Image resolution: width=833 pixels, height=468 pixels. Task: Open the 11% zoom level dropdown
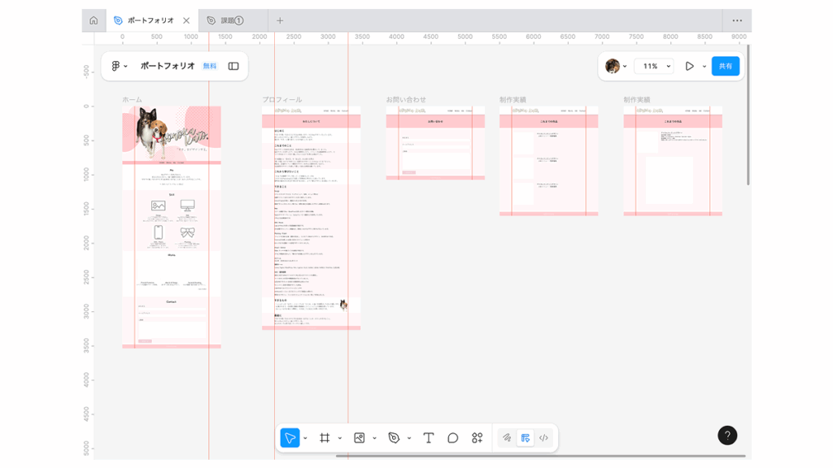655,67
